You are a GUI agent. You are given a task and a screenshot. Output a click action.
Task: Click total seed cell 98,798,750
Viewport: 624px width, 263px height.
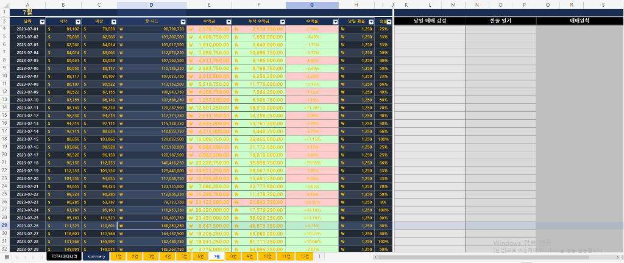pyautogui.click(x=152, y=29)
